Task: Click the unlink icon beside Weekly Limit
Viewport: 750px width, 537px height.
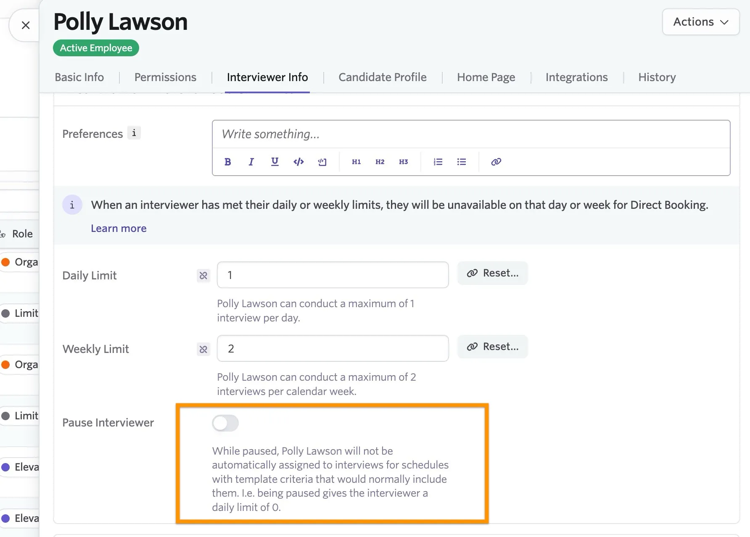Action: [203, 349]
